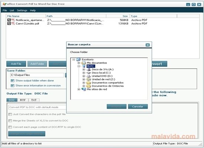Select Mi PC in folder tree
Image resolution: width=204 pixels, height=148 pixels.
point(91,66)
